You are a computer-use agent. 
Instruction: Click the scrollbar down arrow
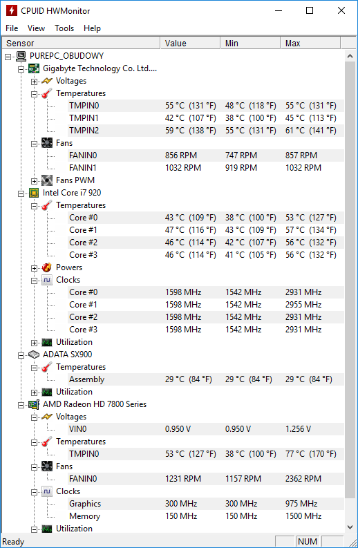point(350,527)
